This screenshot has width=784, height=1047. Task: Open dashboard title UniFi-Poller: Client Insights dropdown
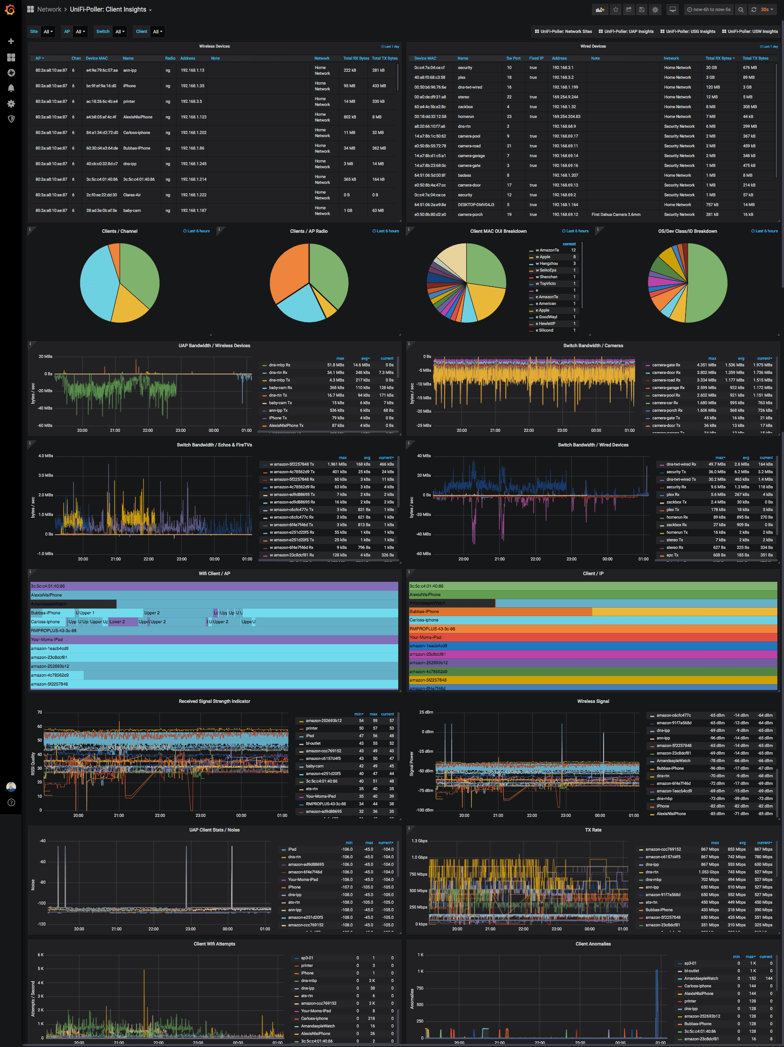[111, 9]
